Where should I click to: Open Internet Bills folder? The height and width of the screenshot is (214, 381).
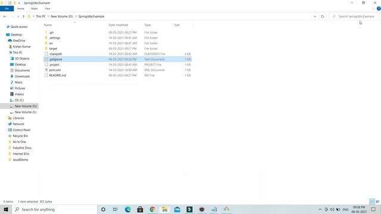point(21,154)
